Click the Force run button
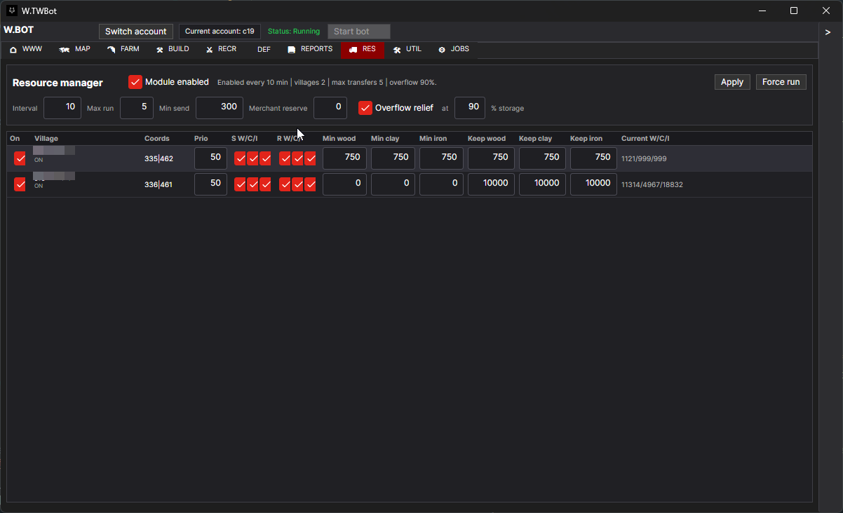 (781, 82)
